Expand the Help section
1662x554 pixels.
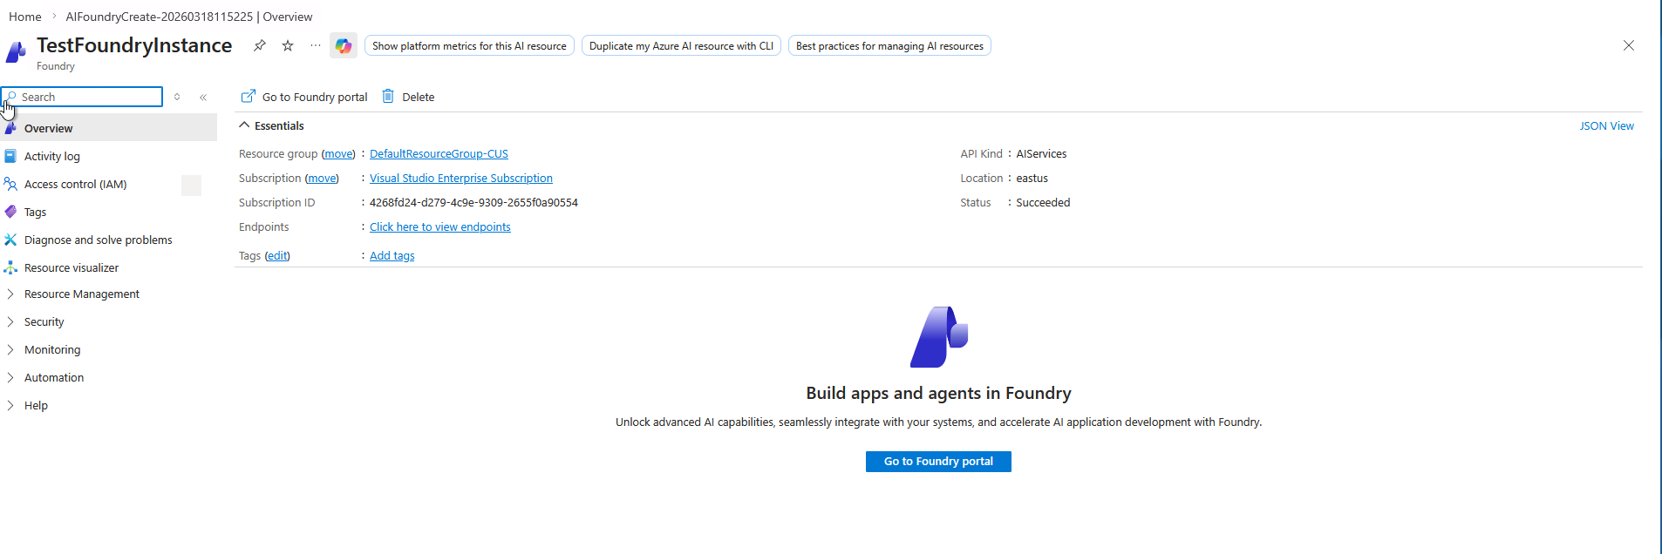click(x=36, y=405)
